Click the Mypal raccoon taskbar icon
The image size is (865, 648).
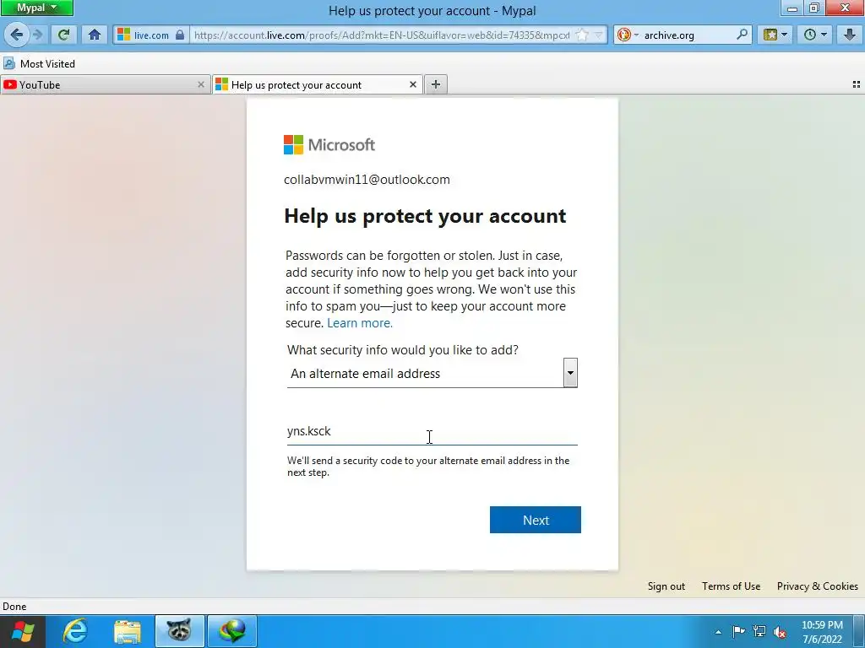tap(179, 631)
